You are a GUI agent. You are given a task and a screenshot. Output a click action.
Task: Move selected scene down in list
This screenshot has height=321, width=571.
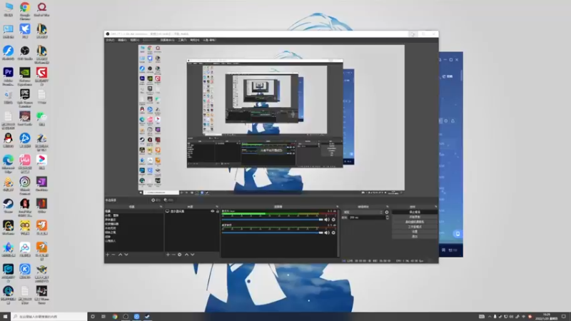[126, 255]
